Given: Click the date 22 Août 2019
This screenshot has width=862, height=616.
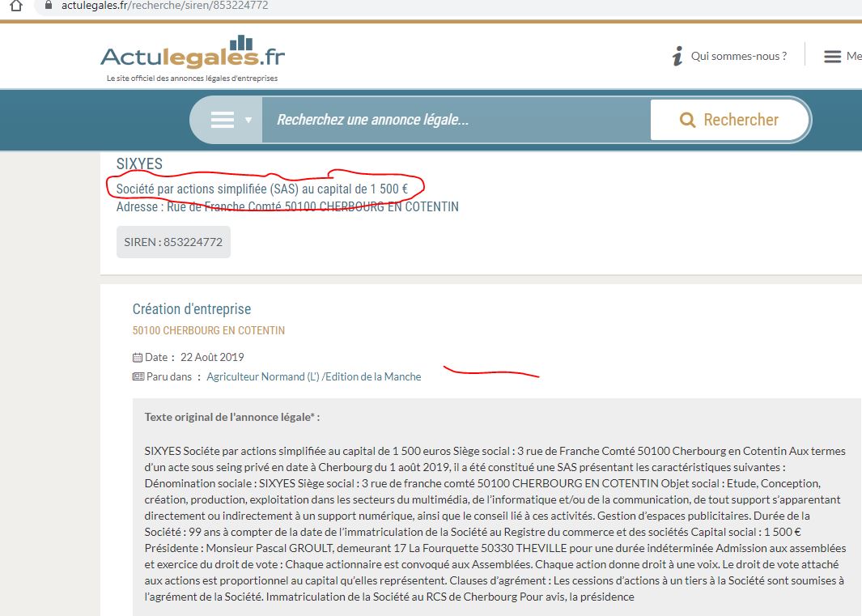Looking at the screenshot, I should coord(212,358).
